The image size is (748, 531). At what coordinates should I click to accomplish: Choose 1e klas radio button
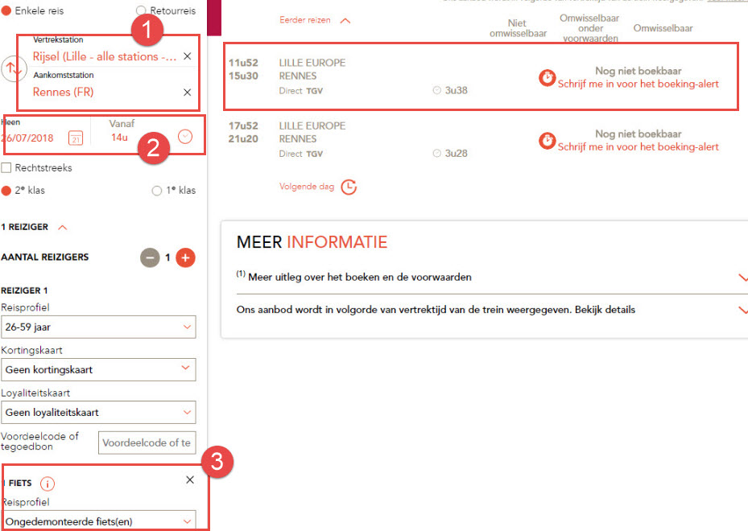point(157,191)
